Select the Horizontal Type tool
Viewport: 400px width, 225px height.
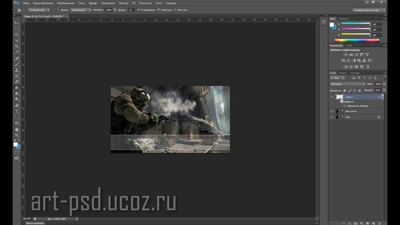pos(17,111)
